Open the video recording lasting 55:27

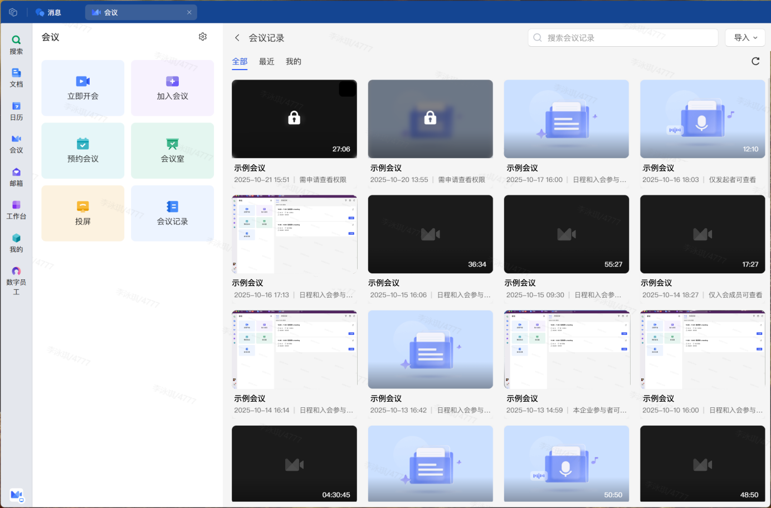[567, 234]
